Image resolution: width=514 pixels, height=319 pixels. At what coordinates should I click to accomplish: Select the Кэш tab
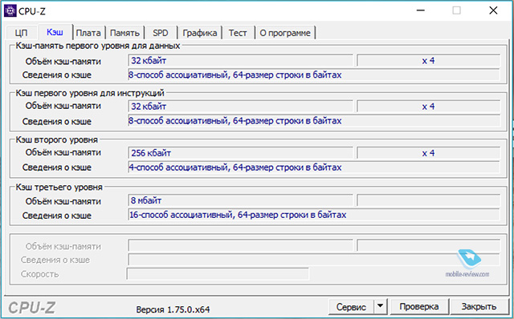55,32
